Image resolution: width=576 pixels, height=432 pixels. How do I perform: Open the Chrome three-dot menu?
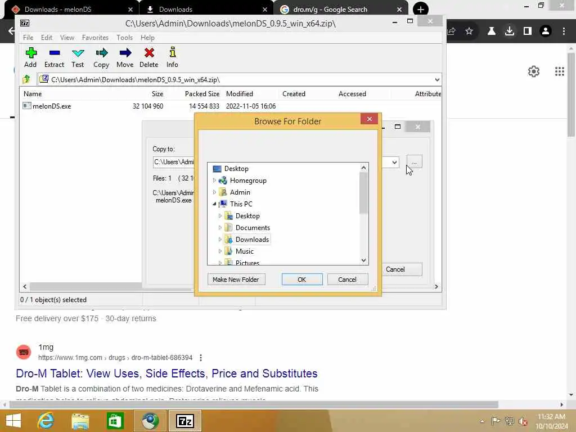coord(564,31)
